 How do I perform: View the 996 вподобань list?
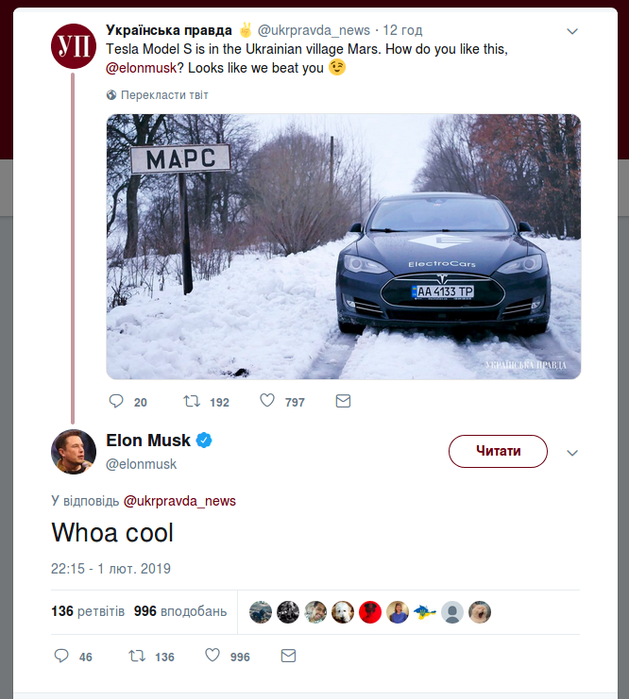click(x=180, y=611)
